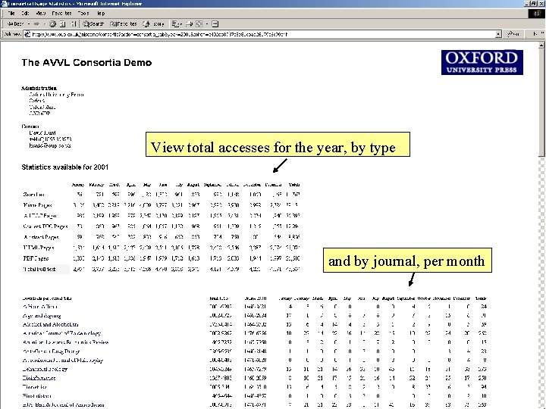Click the Internet Explorer throbber logo
This screenshot has height=409, width=546.
537,13
